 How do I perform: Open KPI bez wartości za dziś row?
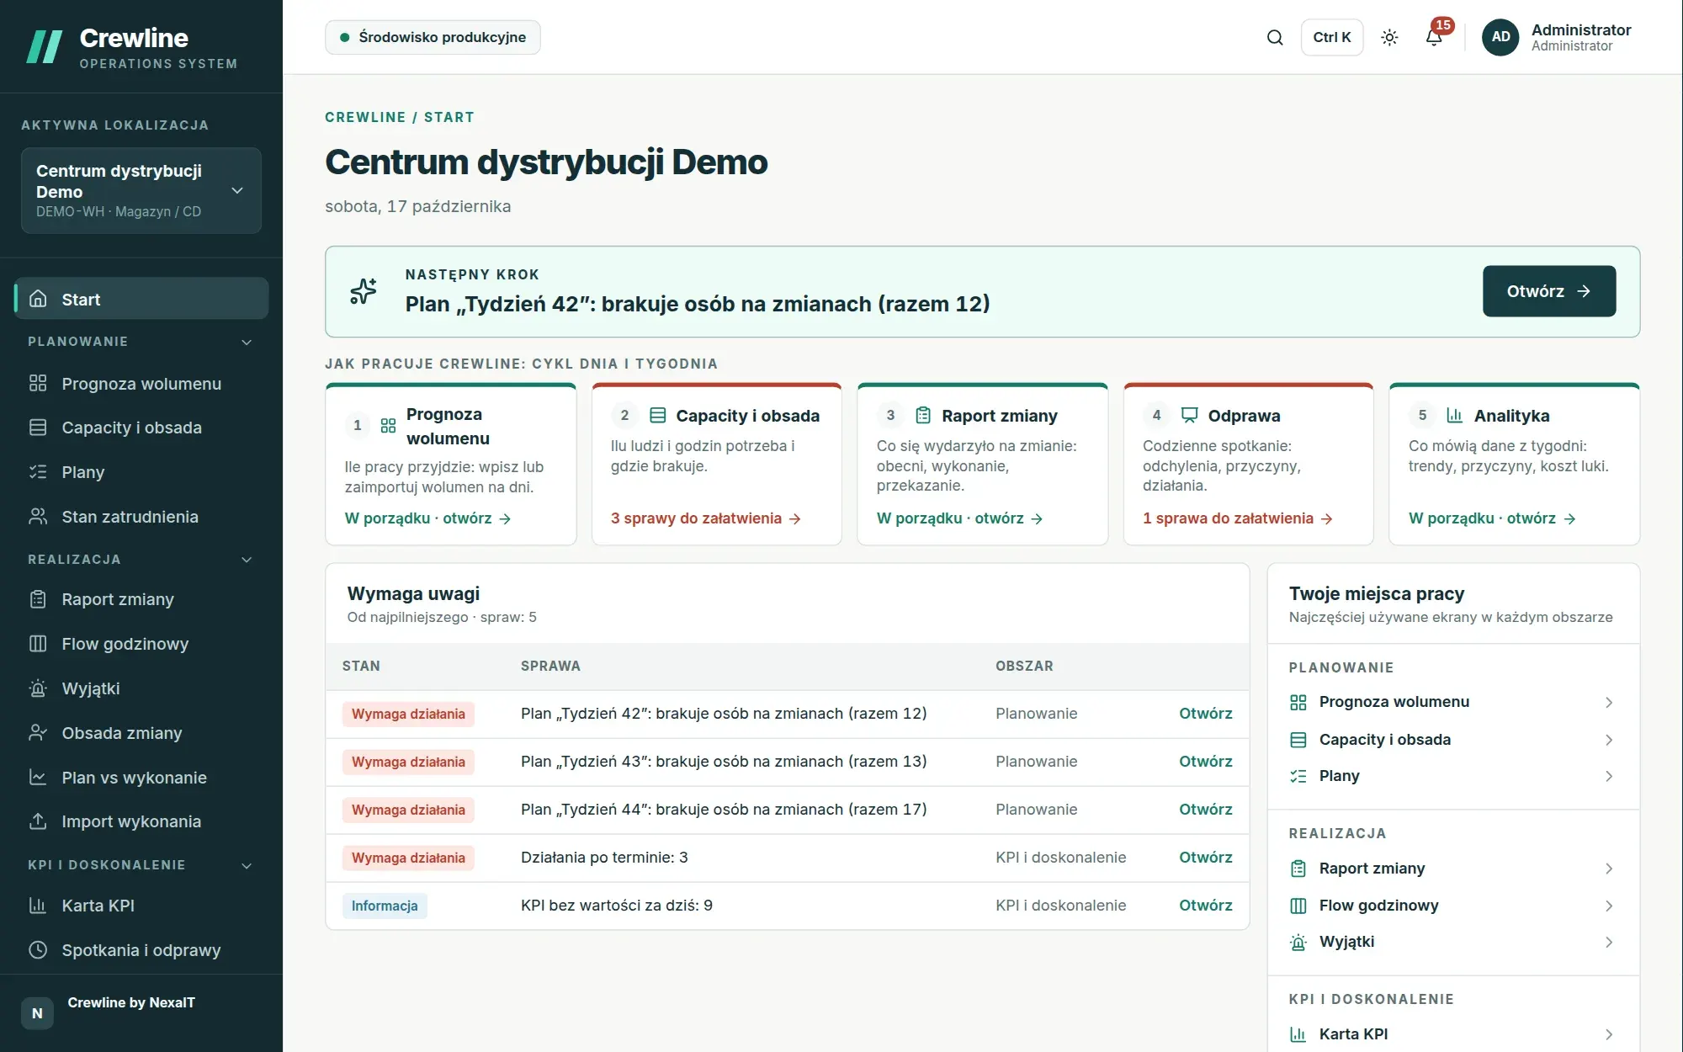pyautogui.click(x=787, y=906)
